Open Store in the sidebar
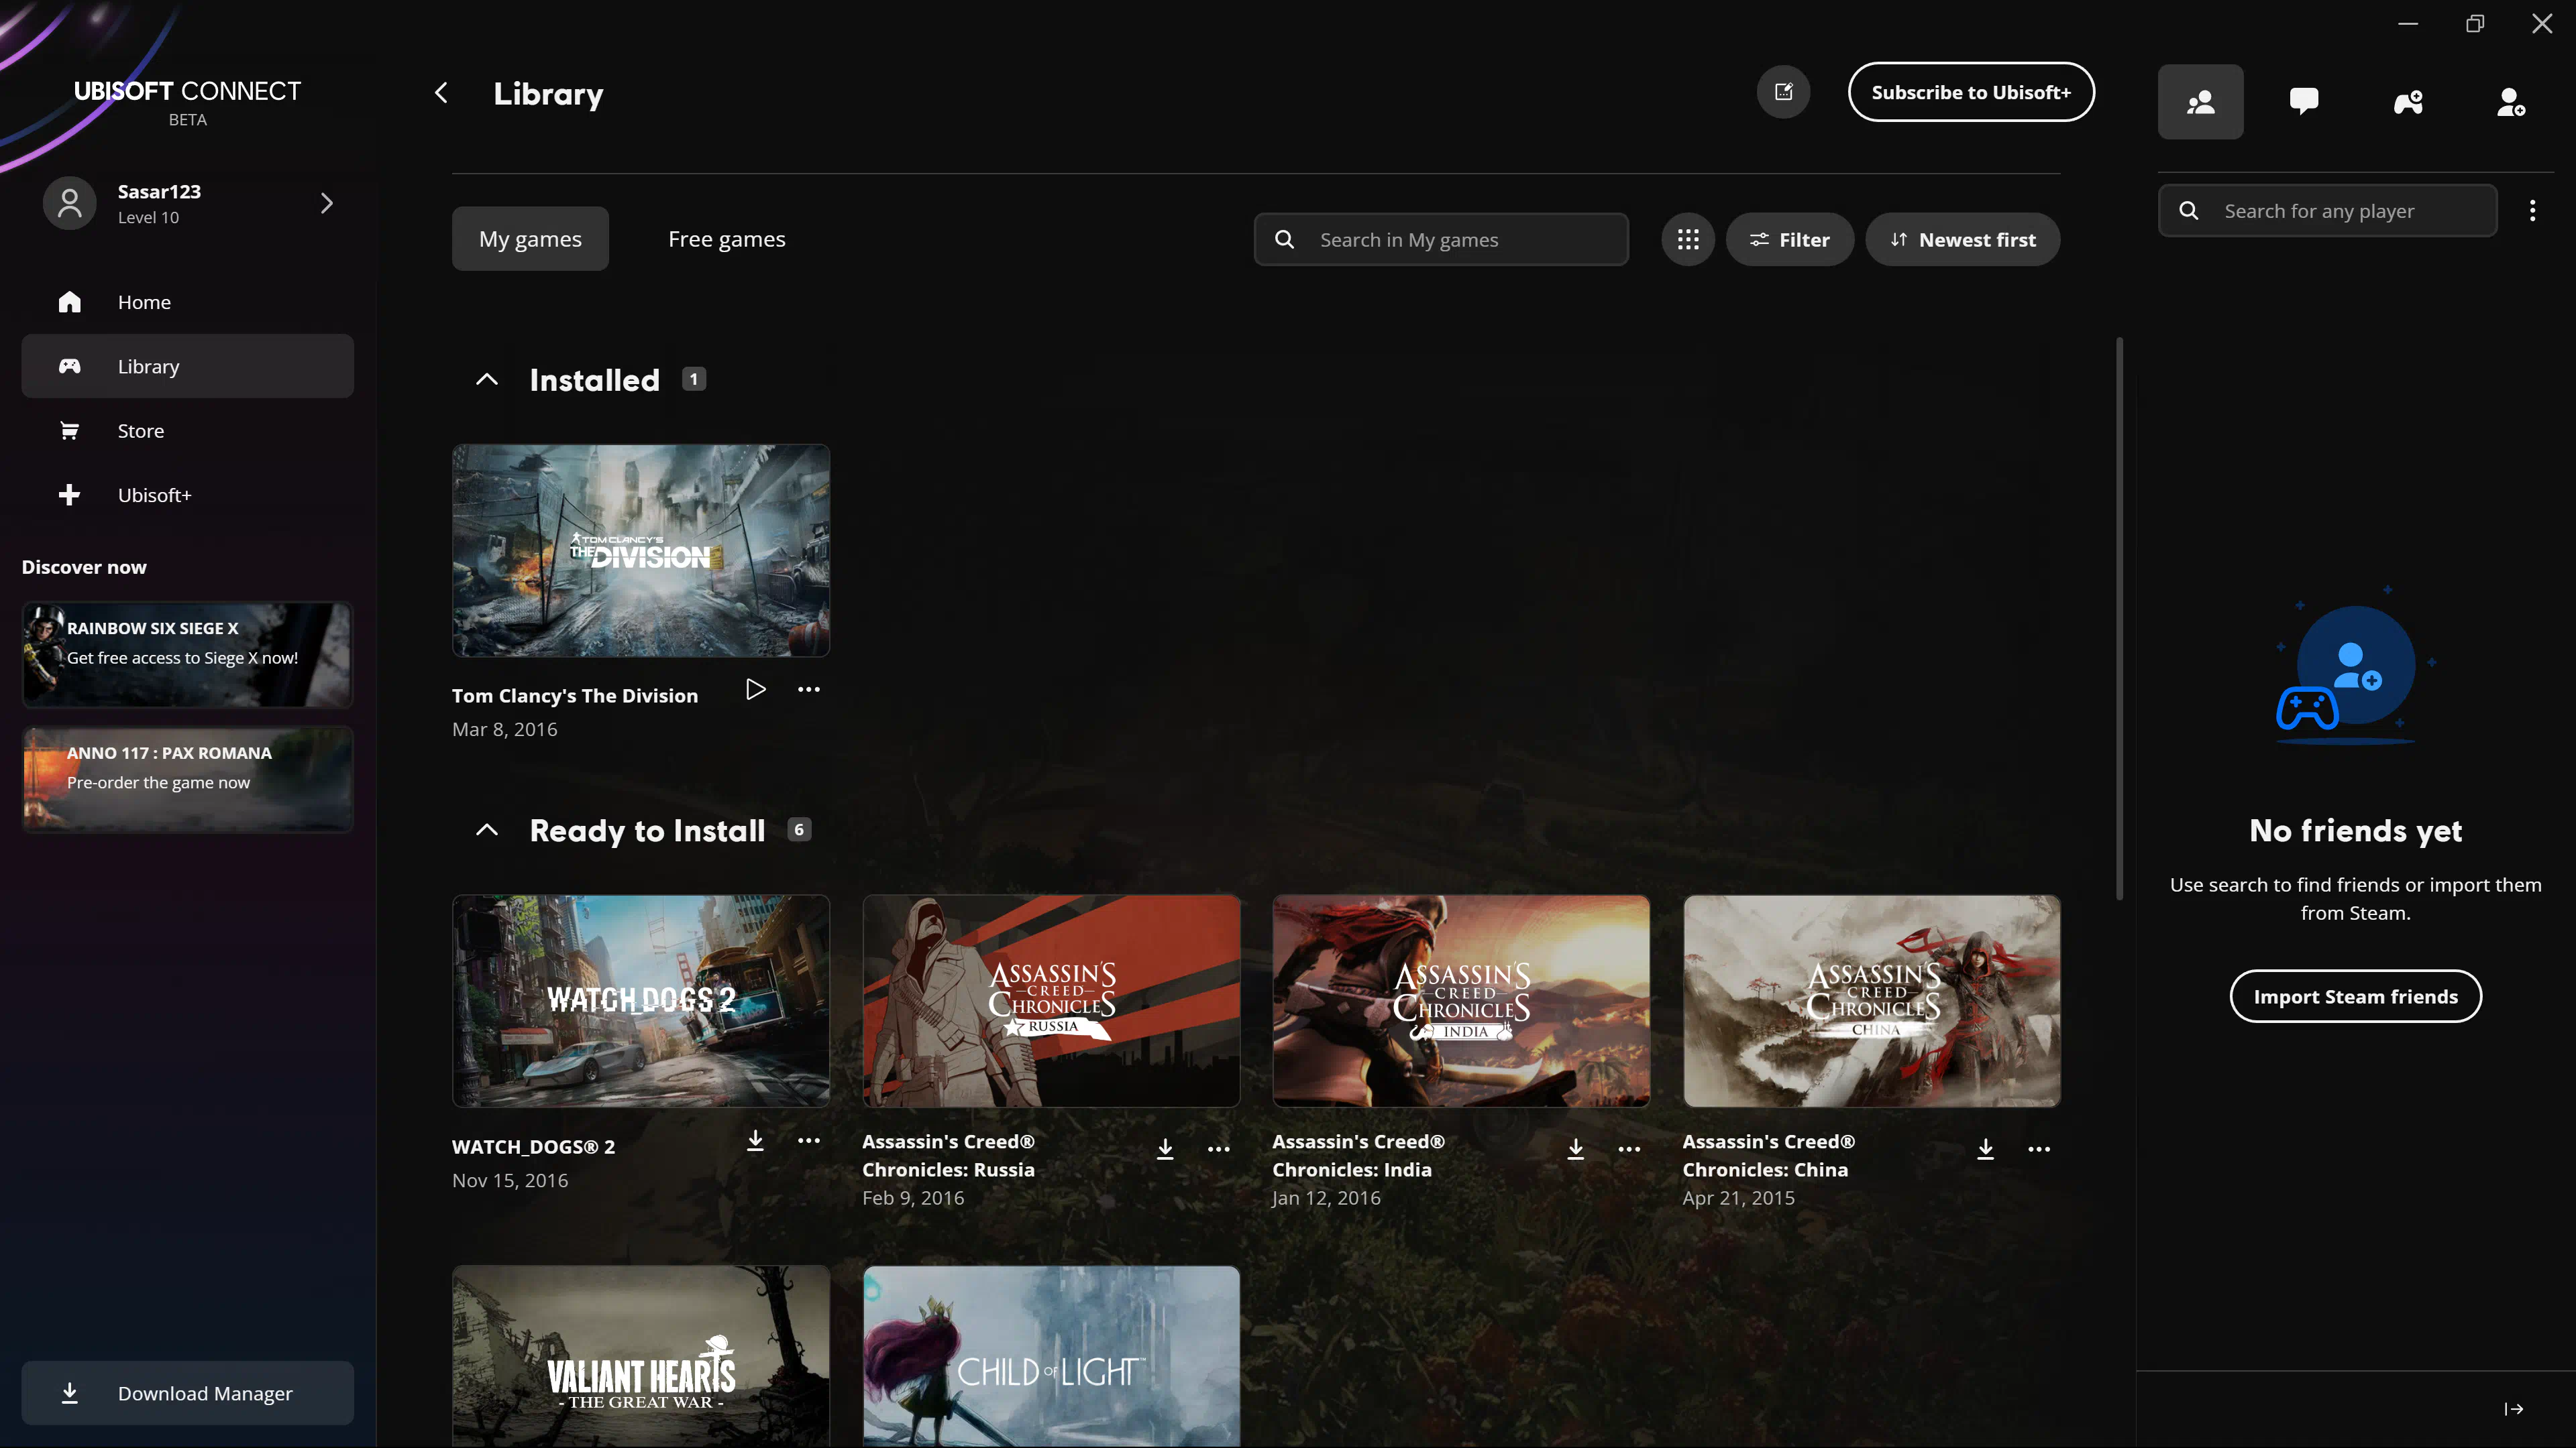Image resolution: width=2576 pixels, height=1448 pixels. click(x=187, y=430)
